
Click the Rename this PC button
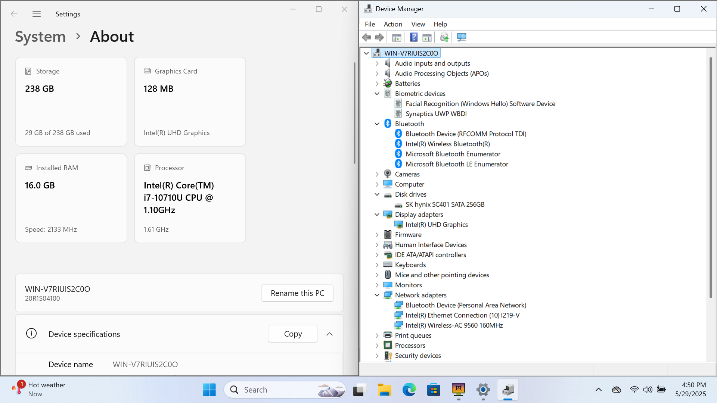(x=297, y=293)
